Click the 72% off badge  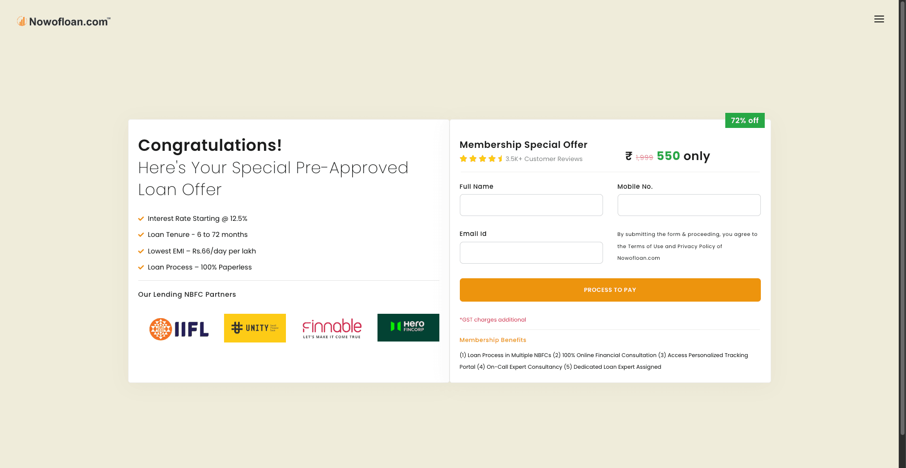(x=744, y=121)
